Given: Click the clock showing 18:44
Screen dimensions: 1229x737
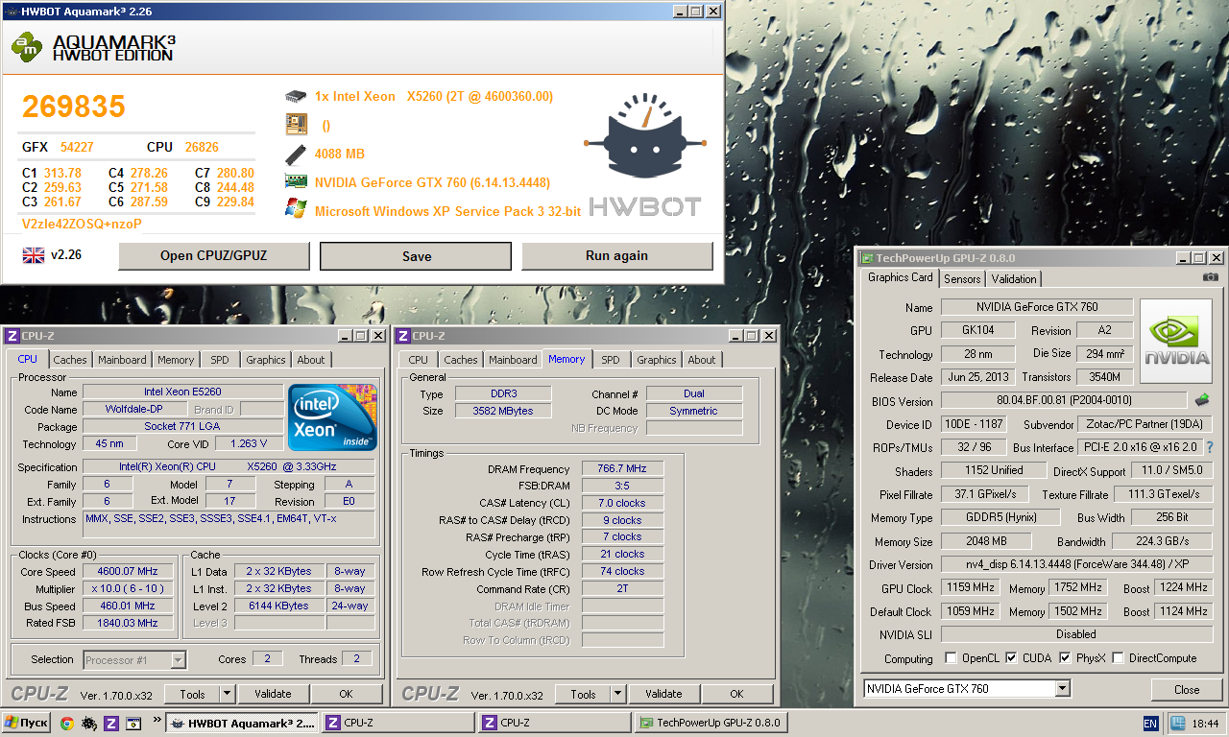Looking at the screenshot, I should click(x=1208, y=724).
